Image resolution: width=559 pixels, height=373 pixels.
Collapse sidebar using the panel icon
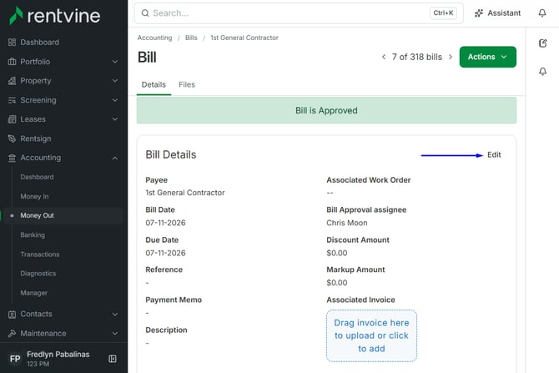click(113, 359)
